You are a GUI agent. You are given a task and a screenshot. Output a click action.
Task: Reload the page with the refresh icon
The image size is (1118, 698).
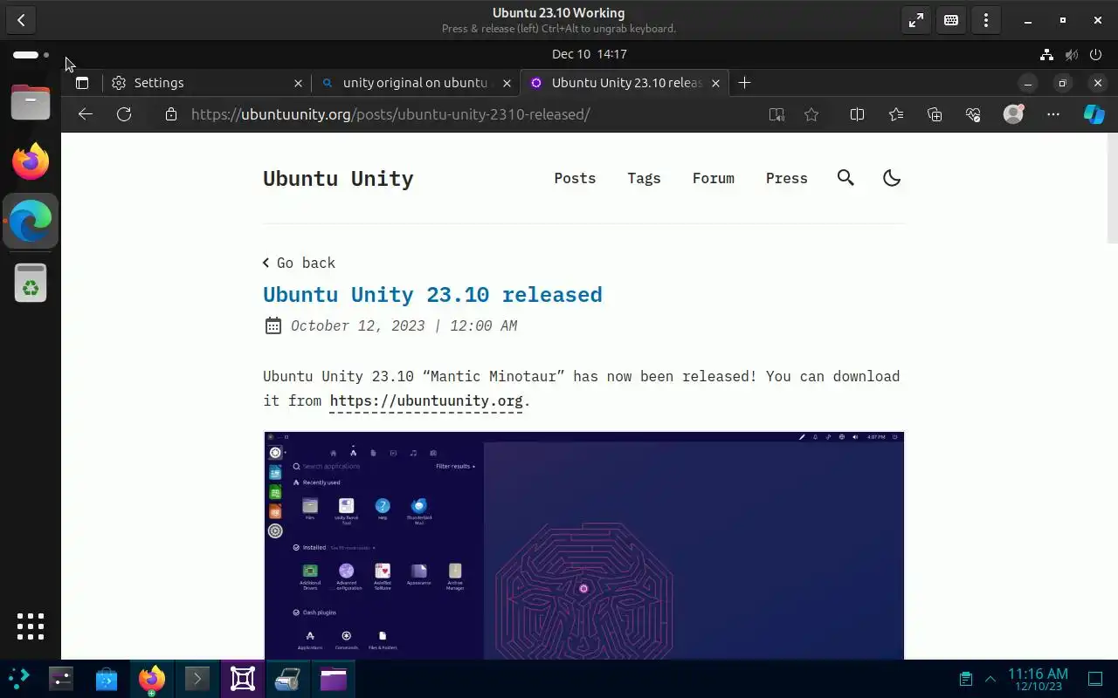[124, 114]
